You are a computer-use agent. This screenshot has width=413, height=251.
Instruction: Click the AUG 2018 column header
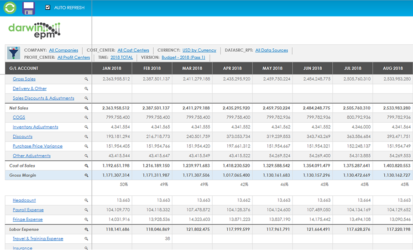pyautogui.click(x=393, y=68)
